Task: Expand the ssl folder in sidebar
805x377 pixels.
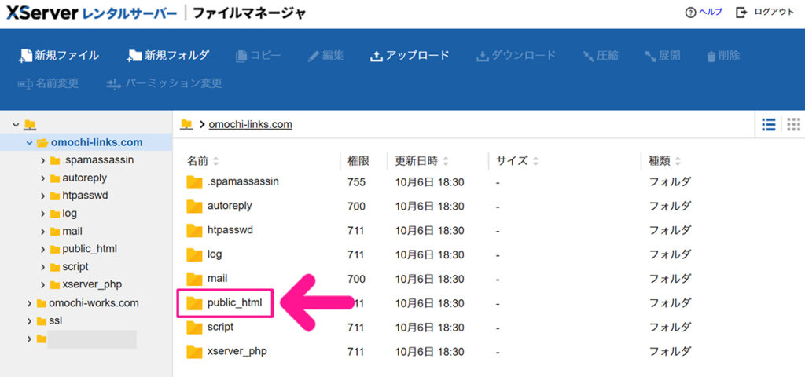Action: [x=30, y=321]
